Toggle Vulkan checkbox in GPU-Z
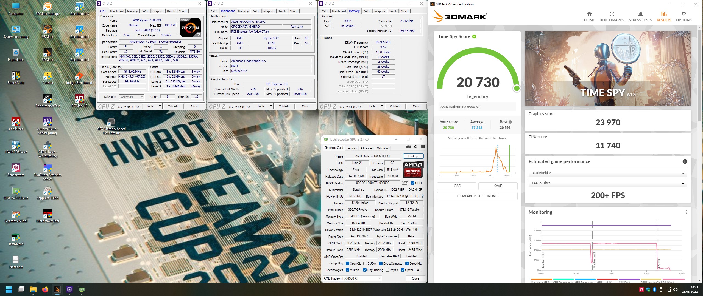 (x=347, y=270)
